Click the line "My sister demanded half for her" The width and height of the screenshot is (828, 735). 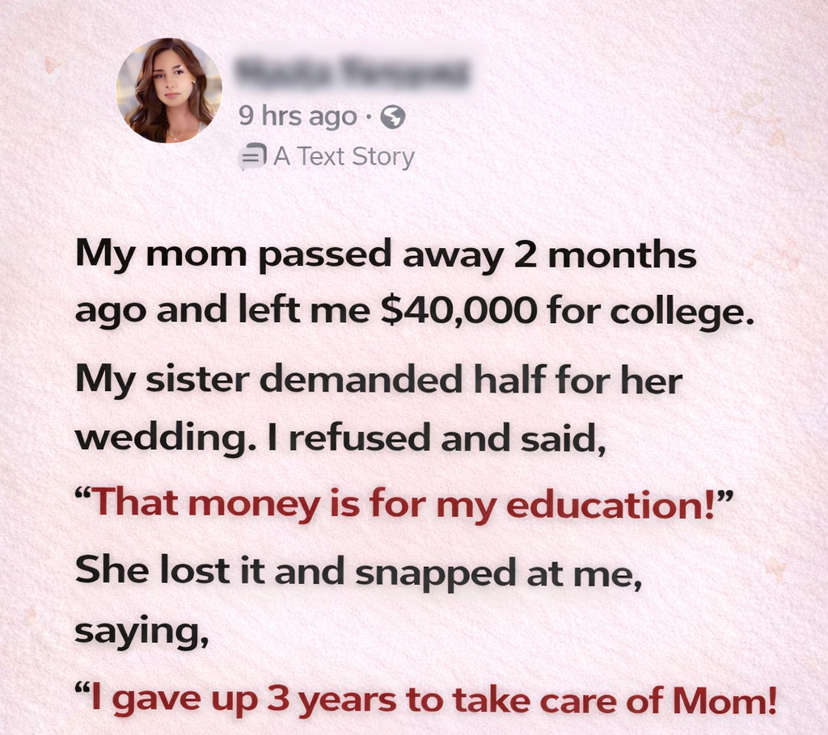pyautogui.click(x=379, y=380)
